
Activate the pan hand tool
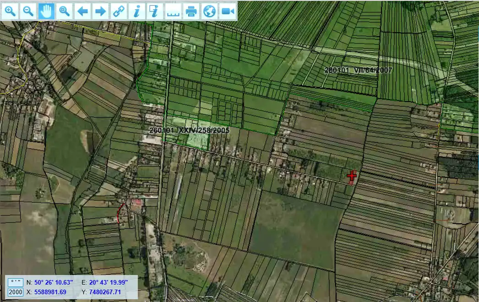coord(46,11)
